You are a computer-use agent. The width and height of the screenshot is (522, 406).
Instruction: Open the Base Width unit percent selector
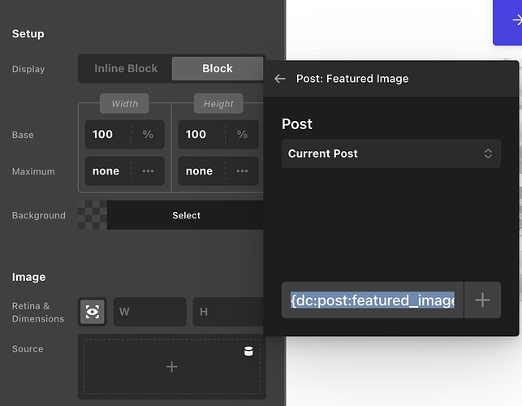click(x=148, y=134)
